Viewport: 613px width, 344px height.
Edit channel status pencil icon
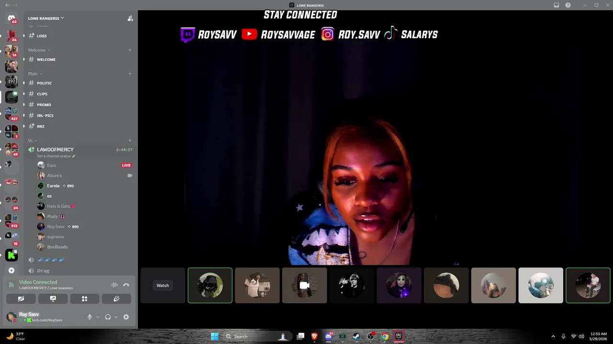coord(73,156)
